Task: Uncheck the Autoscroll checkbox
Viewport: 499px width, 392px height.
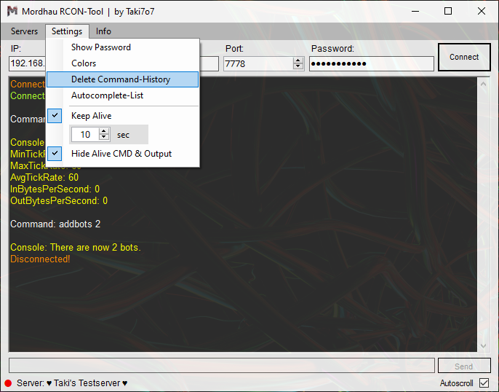Action: coord(484,383)
